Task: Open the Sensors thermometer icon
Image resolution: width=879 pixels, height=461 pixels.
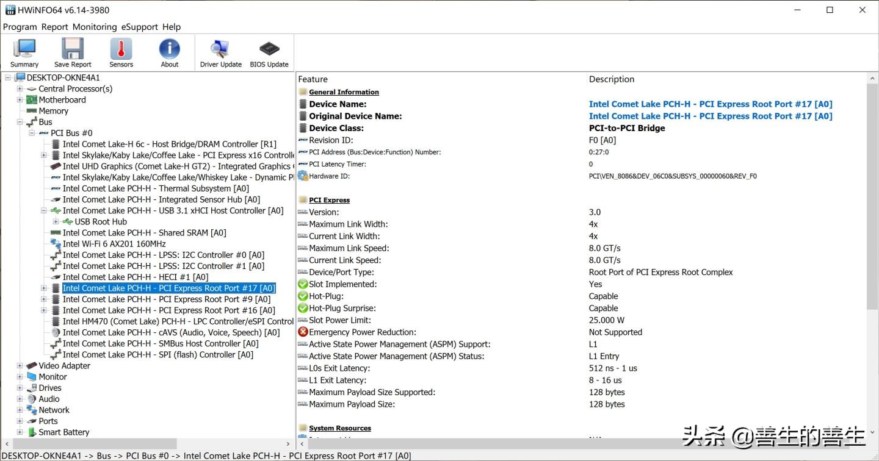Action: [x=121, y=52]
